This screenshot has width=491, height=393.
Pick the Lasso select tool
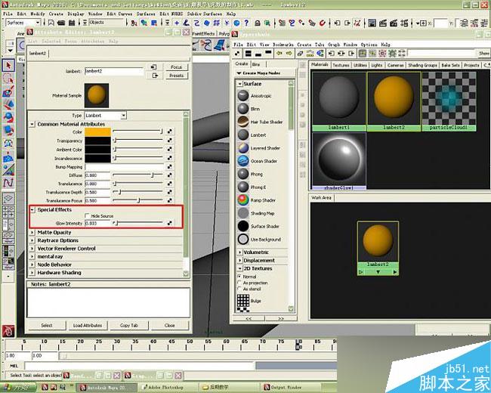(8, 79)
